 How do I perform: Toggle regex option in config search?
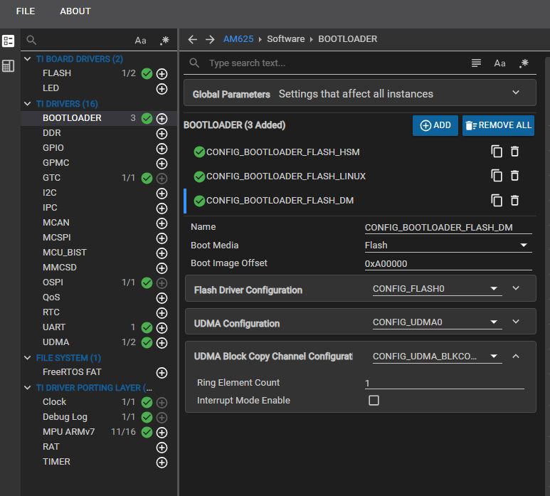(x=524, y=63)
